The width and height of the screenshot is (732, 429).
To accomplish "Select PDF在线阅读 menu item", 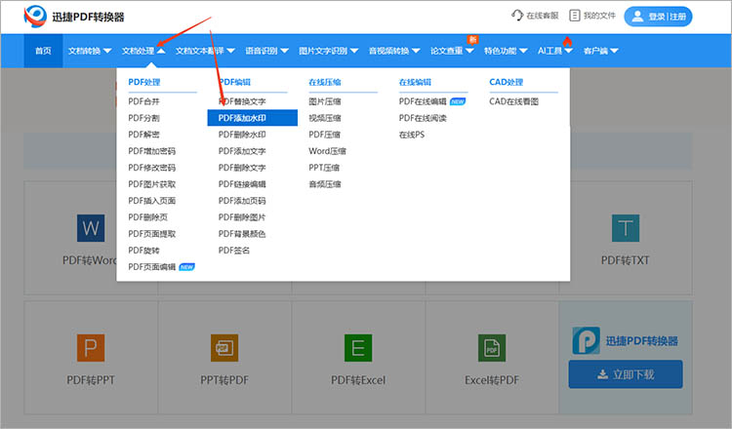I will 423,118.
